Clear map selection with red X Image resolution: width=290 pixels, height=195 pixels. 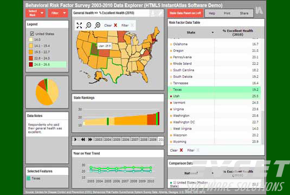click(115, 25)
